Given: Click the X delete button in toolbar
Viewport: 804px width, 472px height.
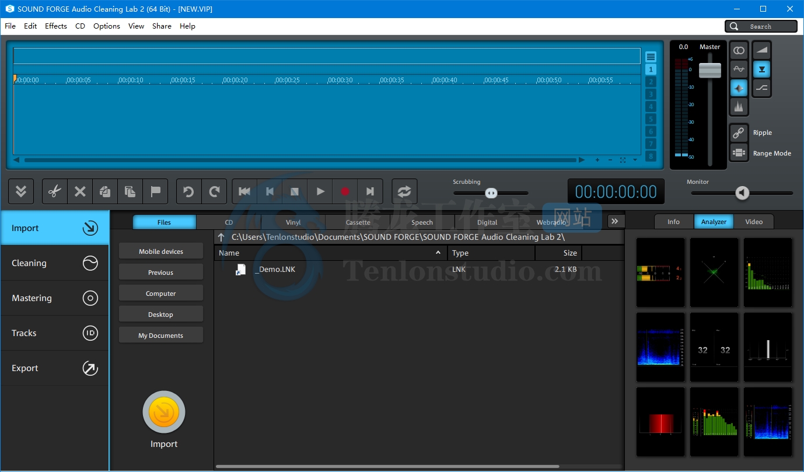Looking at the screenshot, I should coord(80,191).
